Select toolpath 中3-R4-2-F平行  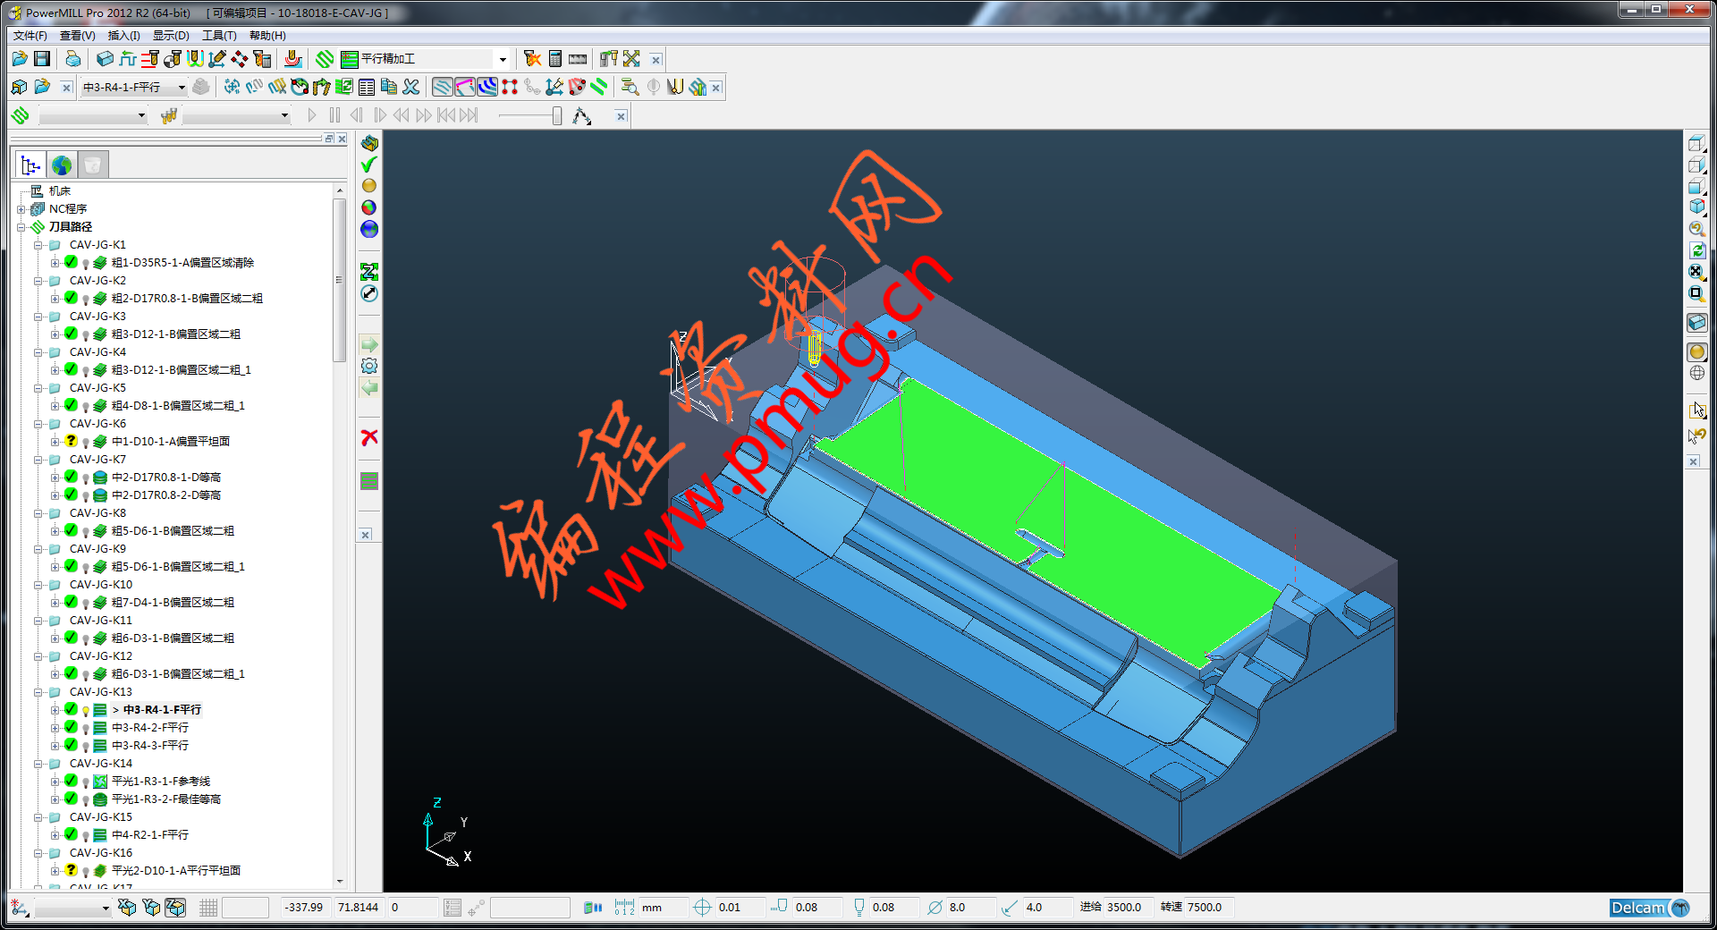[150, 728]
